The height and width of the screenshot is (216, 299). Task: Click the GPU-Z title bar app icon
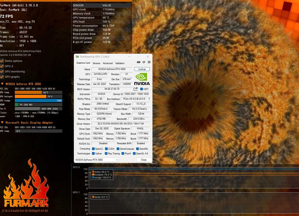click(x=77, y=56)
